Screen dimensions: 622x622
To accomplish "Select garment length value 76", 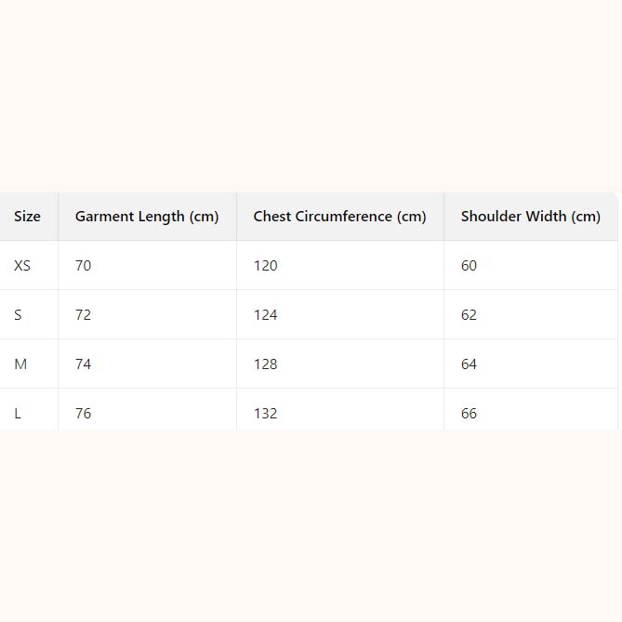I will tap(84, 413).
